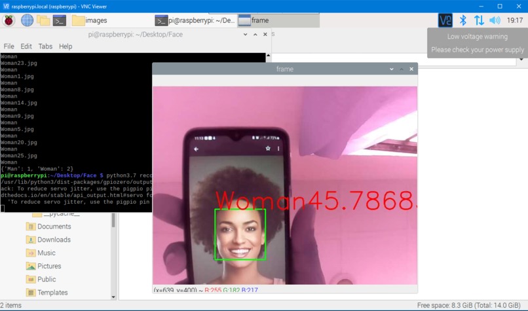Close the pi@raspberrypi terminal window

265,34
